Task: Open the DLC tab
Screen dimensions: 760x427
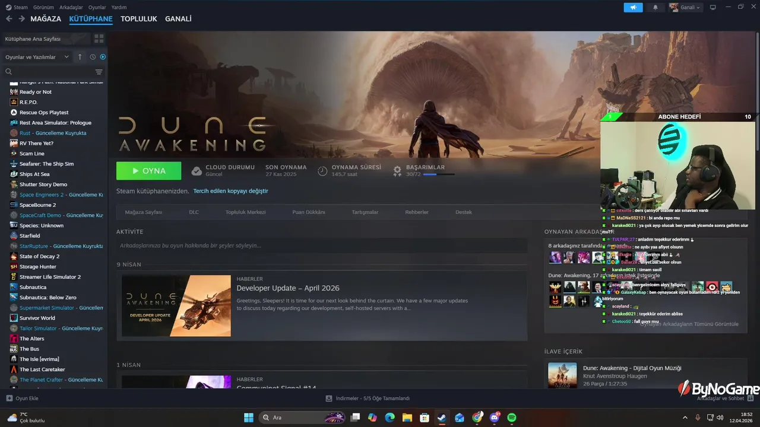Action: pyautogui.click(x=194, y=212)
